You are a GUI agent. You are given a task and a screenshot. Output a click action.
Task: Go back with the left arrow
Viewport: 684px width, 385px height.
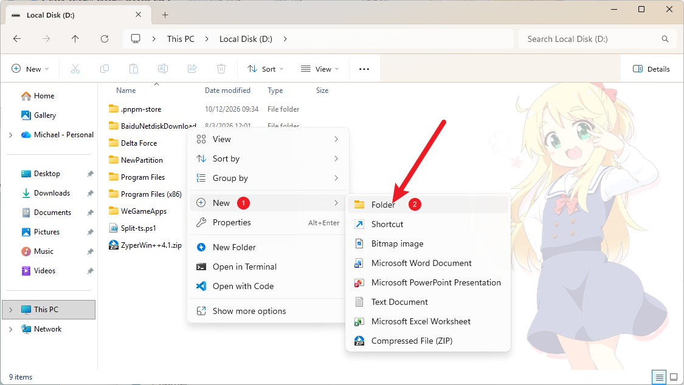coord(17,39)
